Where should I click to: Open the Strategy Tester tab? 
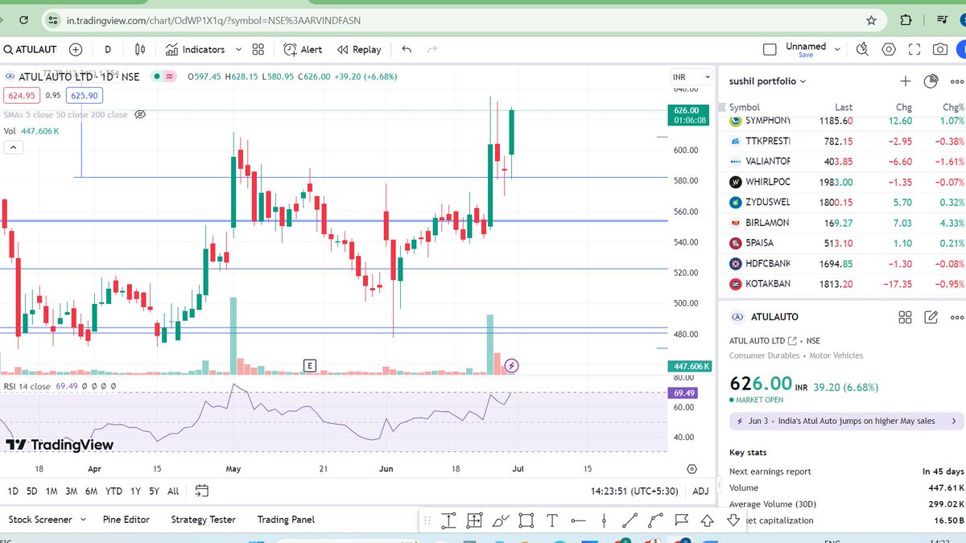pos(203,520)
